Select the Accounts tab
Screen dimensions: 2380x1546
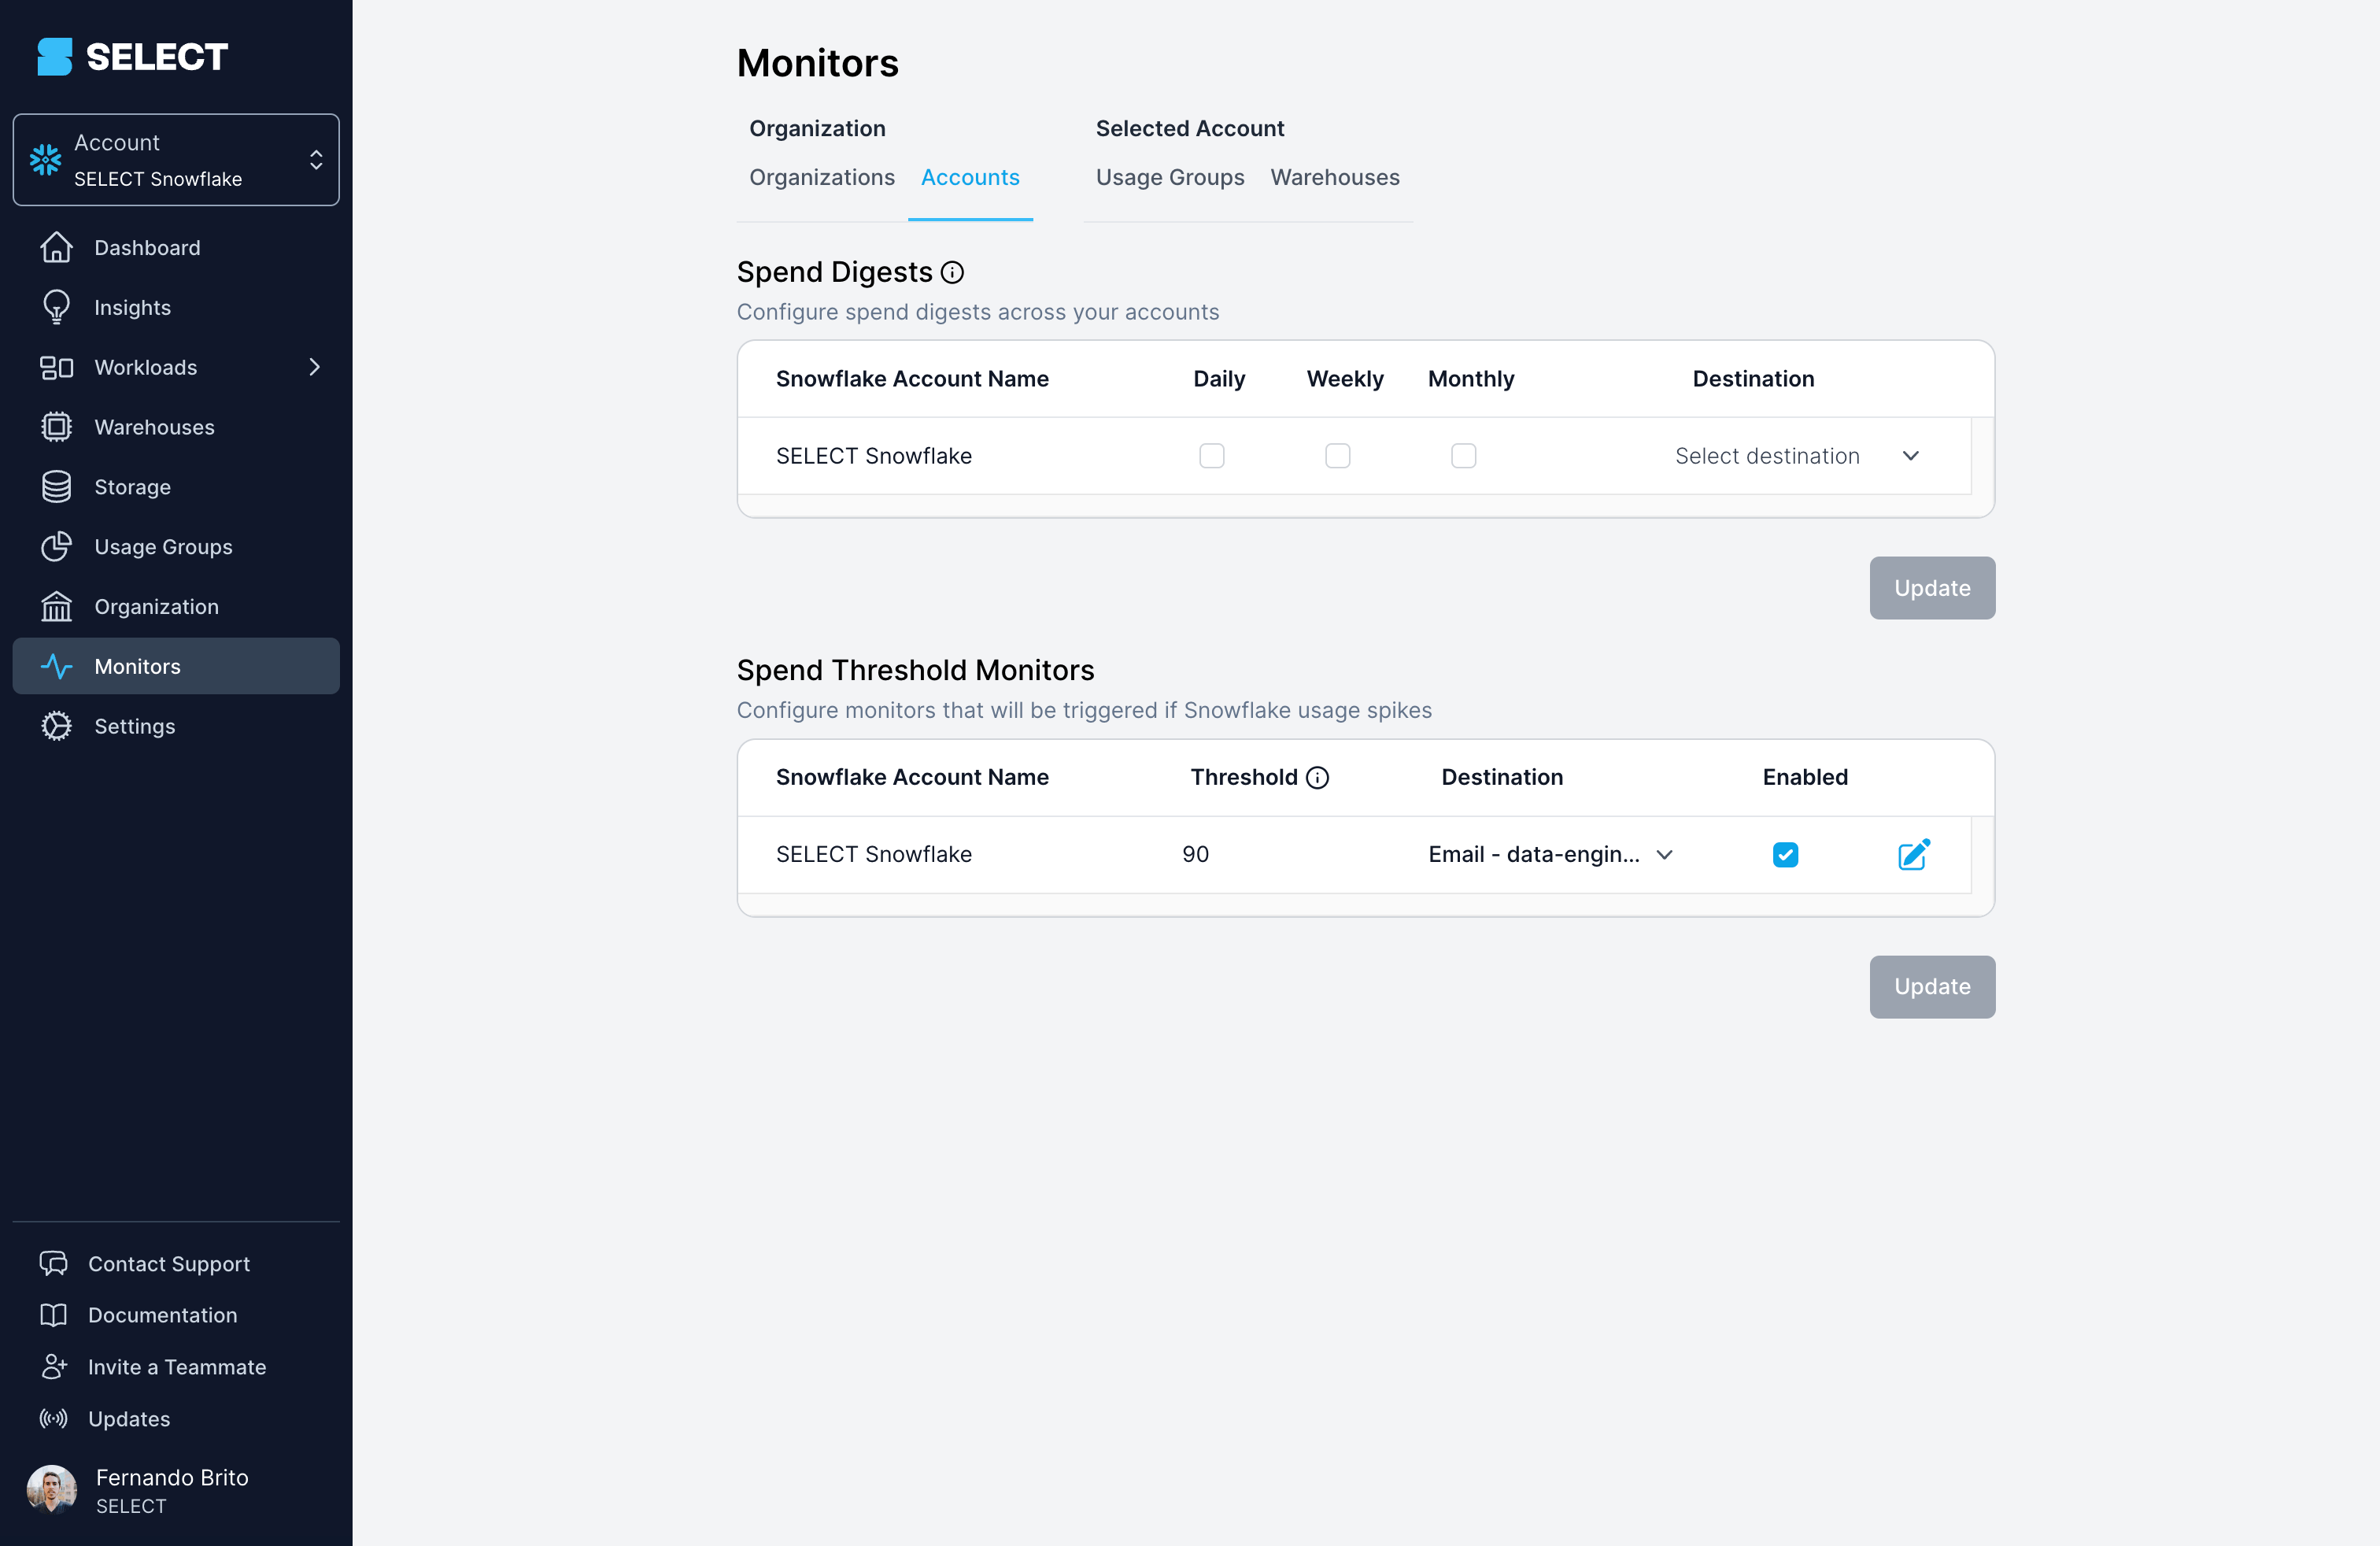970,178
